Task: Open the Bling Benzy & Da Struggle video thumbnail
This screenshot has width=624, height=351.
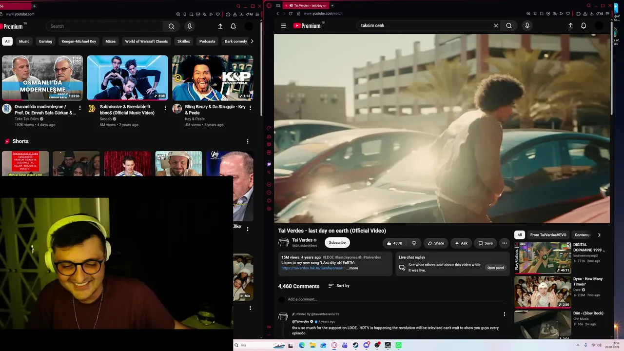Action: [x=213, y=78]
